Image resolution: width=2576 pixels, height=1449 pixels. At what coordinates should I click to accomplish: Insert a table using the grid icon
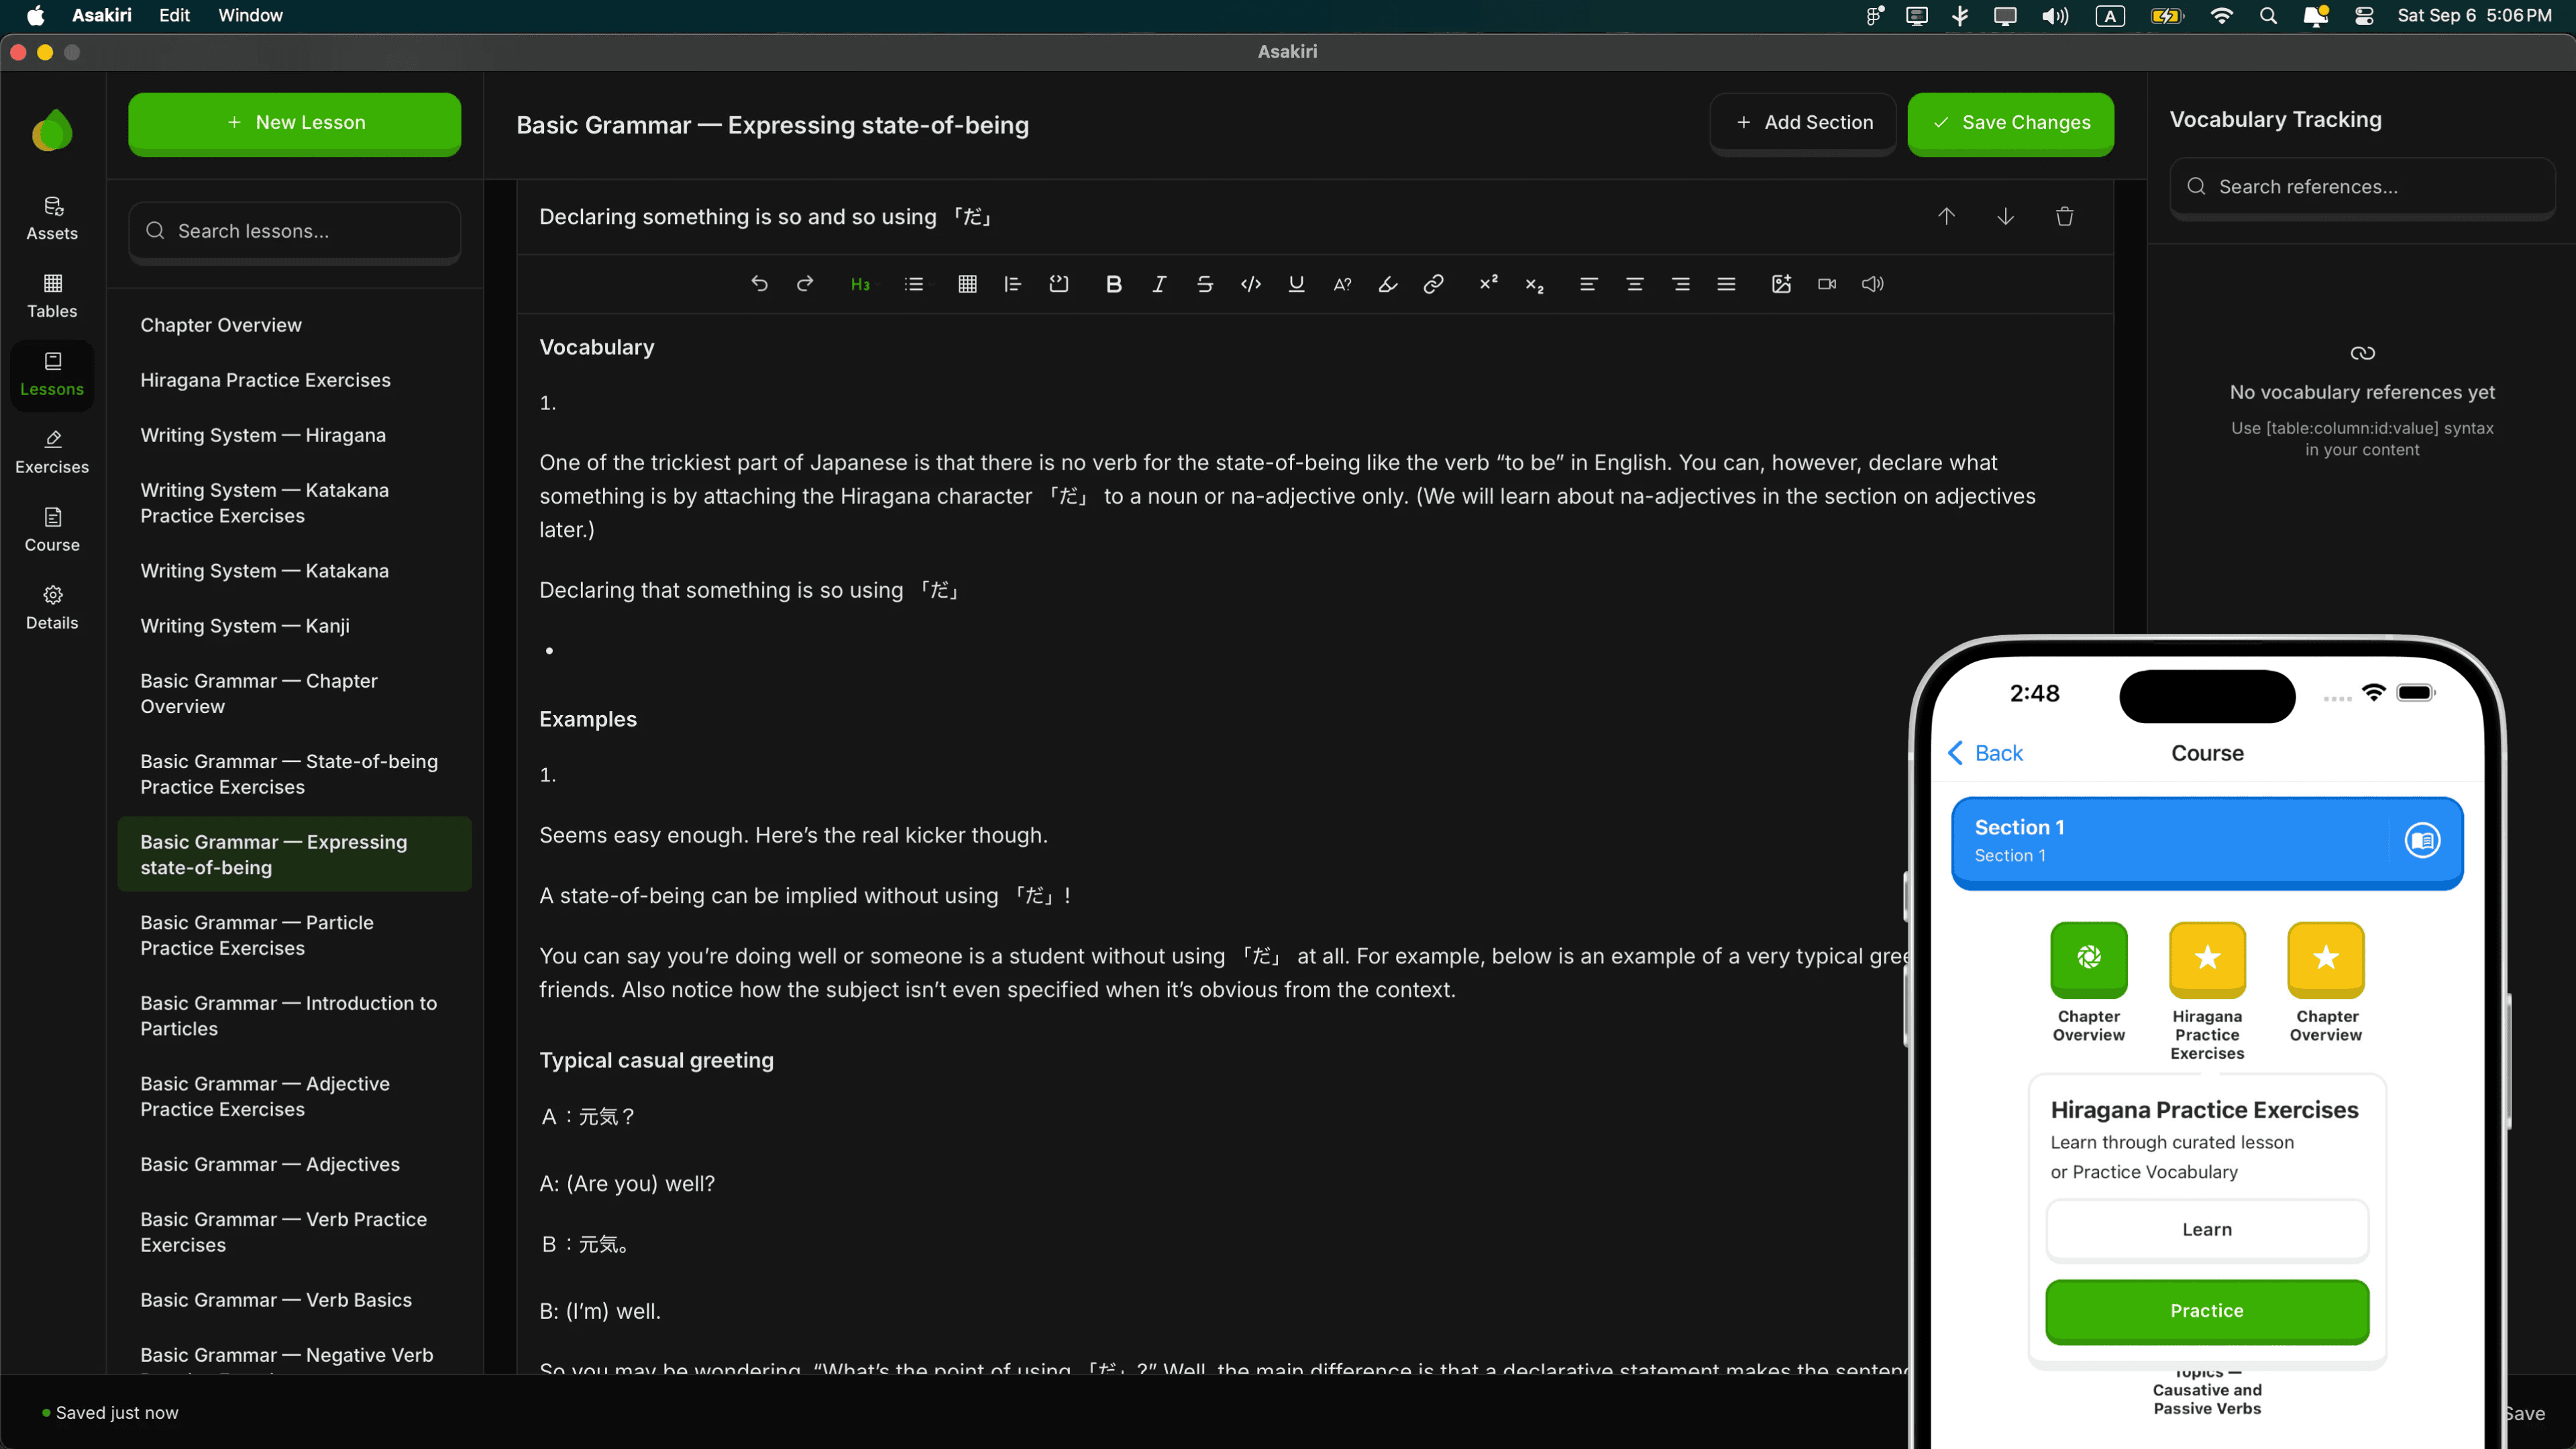pos(967,284)
